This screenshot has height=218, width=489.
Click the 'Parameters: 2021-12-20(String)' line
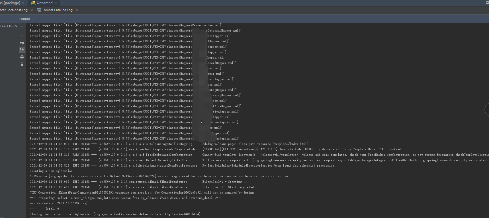59,203
